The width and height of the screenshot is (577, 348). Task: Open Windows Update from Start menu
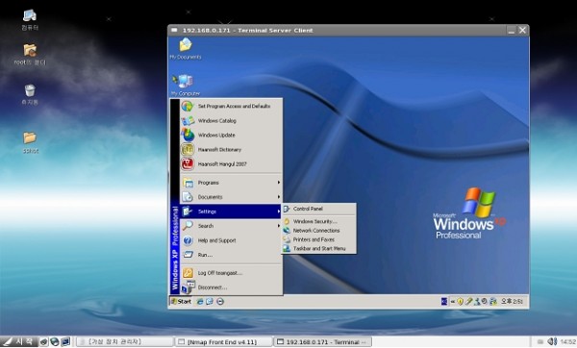coord(231,135)
